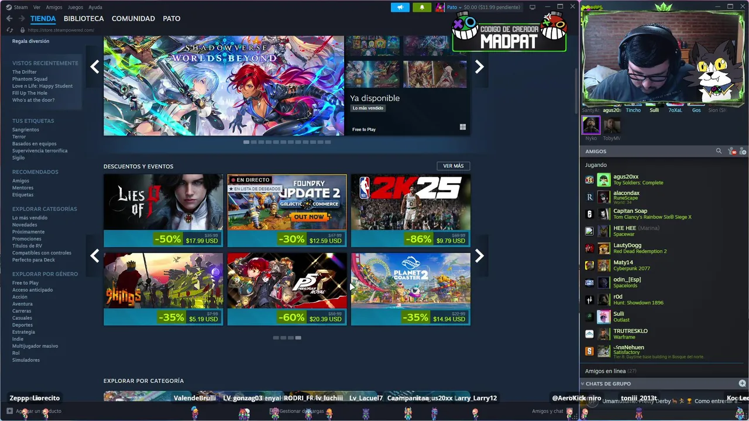Select last discounts pagination dot
Viewport: 749px width, 421px height.
[x=298, y=337]
